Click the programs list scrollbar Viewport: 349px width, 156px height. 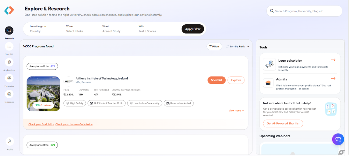click(252, 62)
